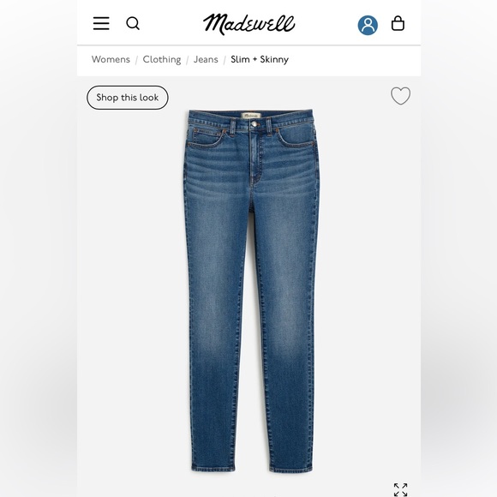
Task: Click the metal button on the jeans
Action: 254,124
